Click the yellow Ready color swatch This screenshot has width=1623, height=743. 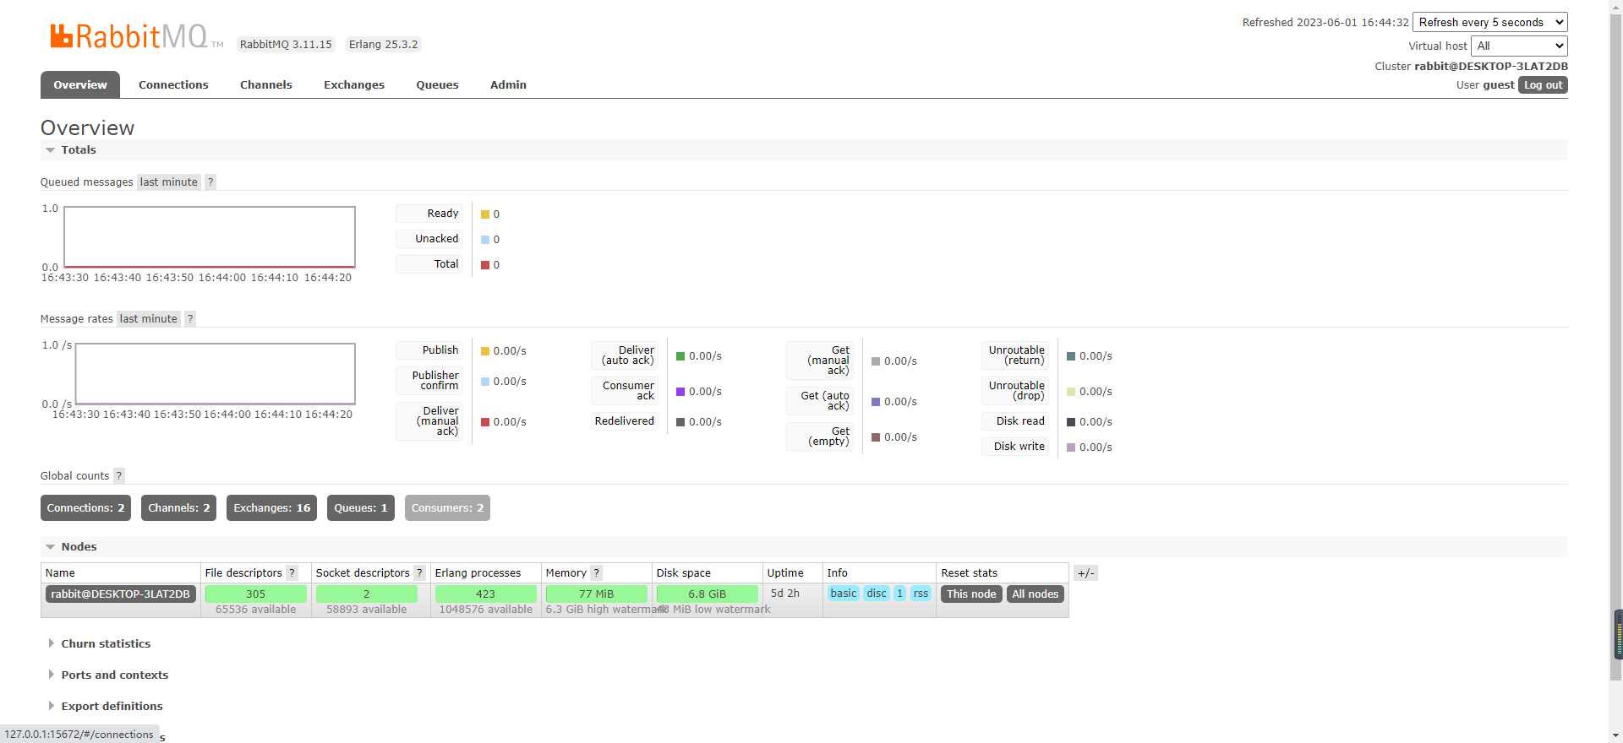coord(485,214)
